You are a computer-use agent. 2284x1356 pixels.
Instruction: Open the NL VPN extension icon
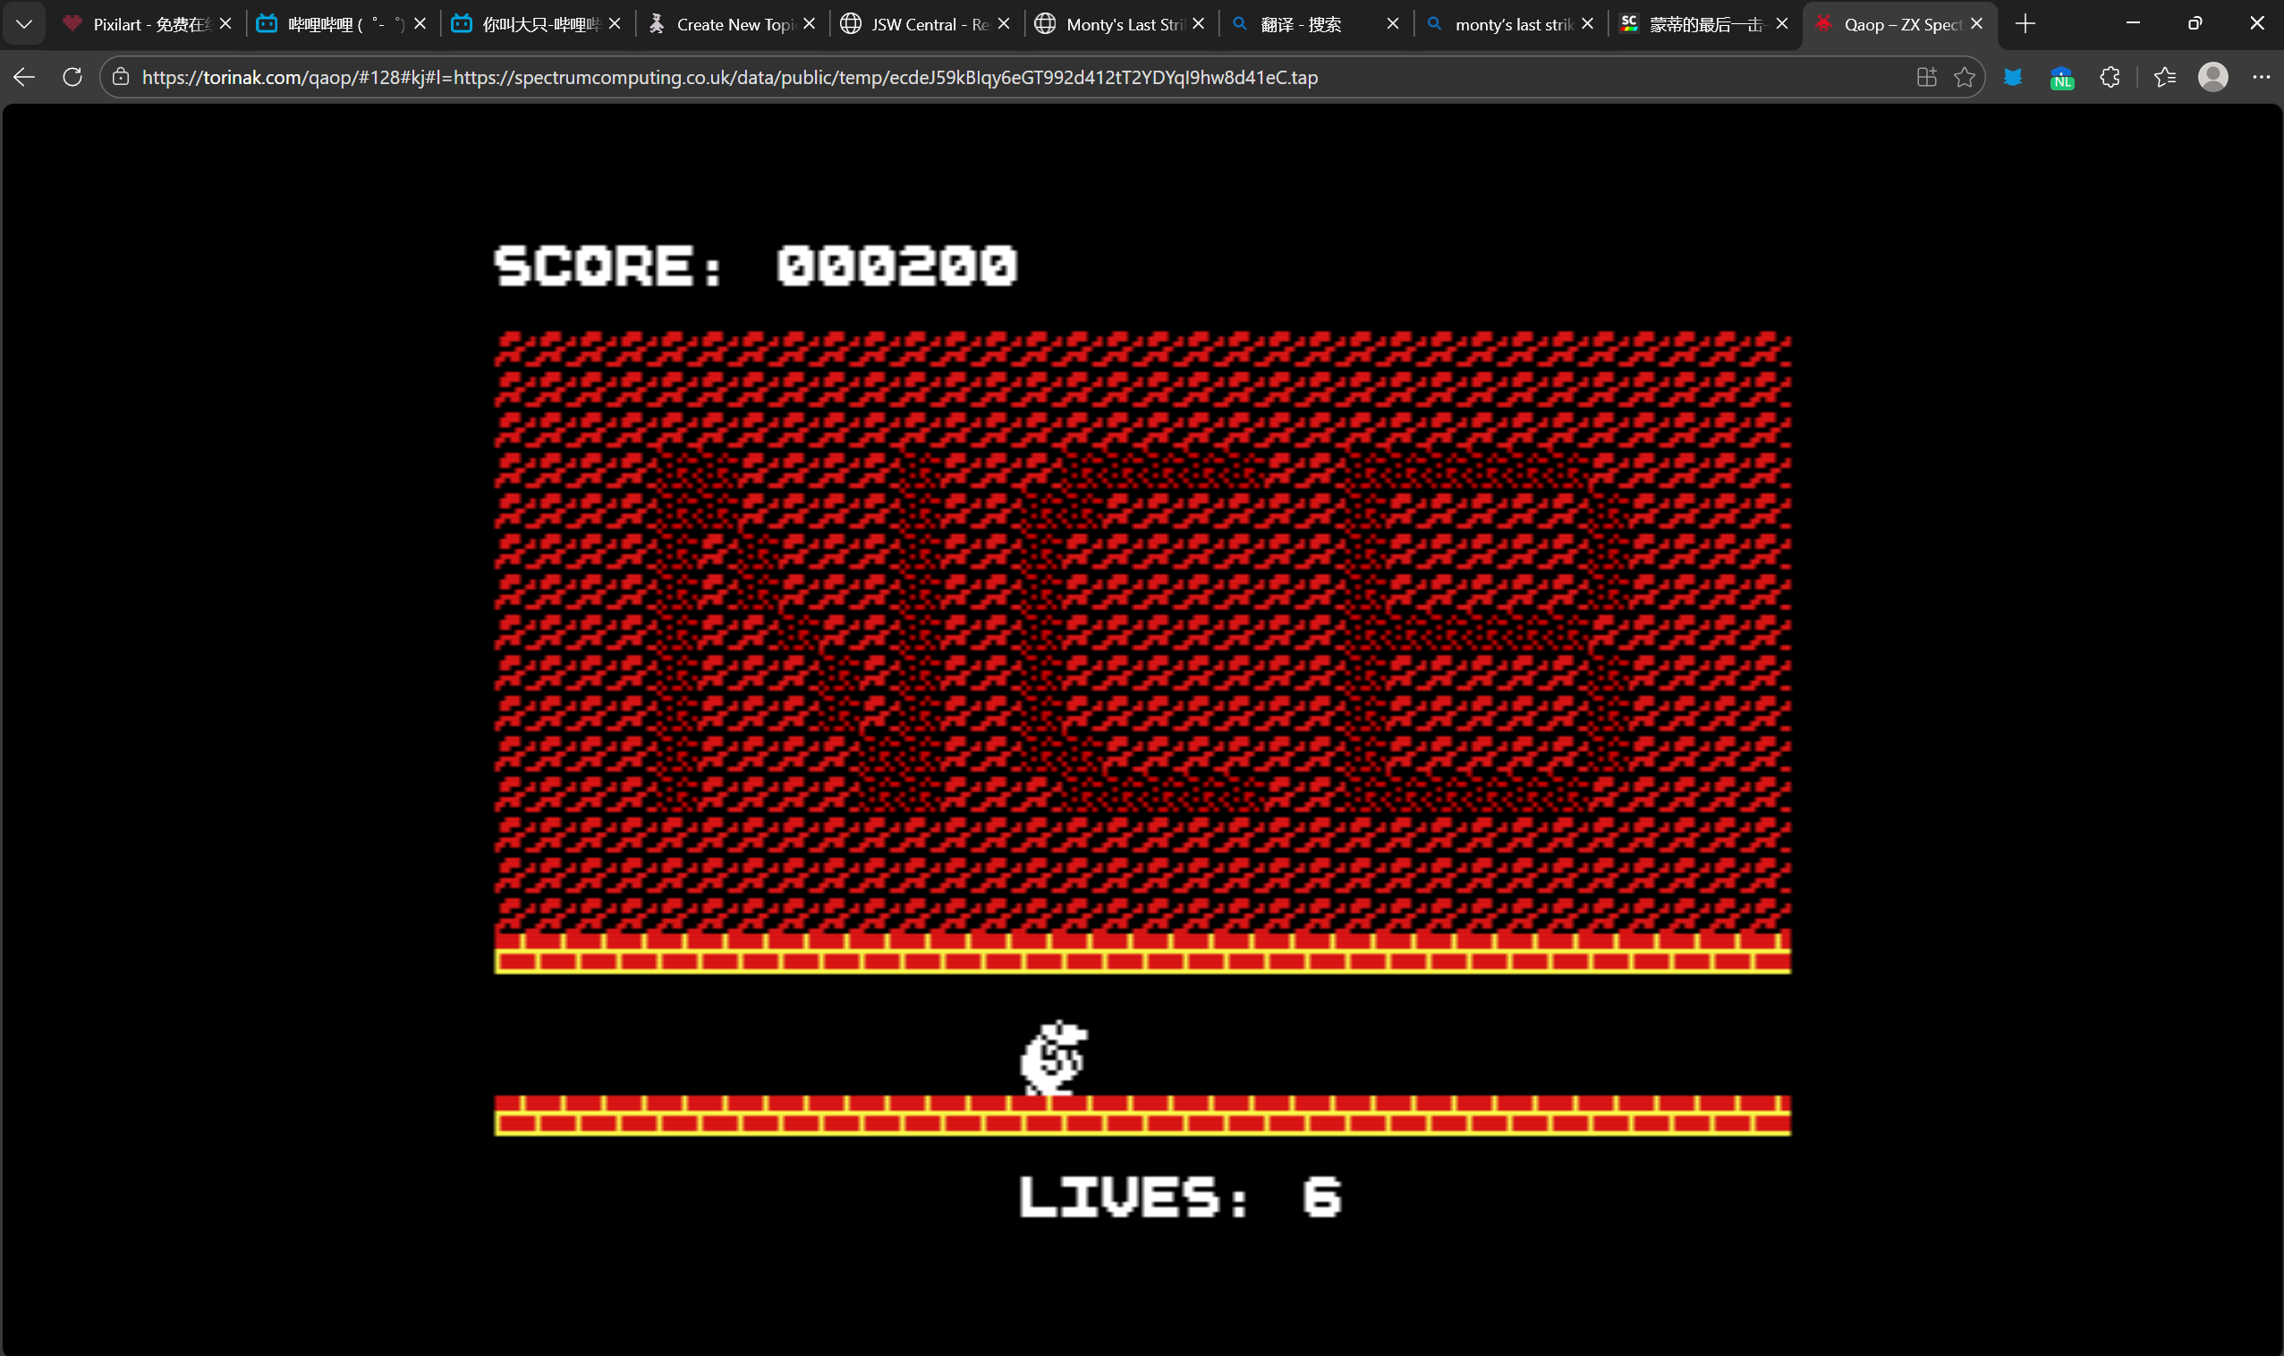(x=2061, y=78)
